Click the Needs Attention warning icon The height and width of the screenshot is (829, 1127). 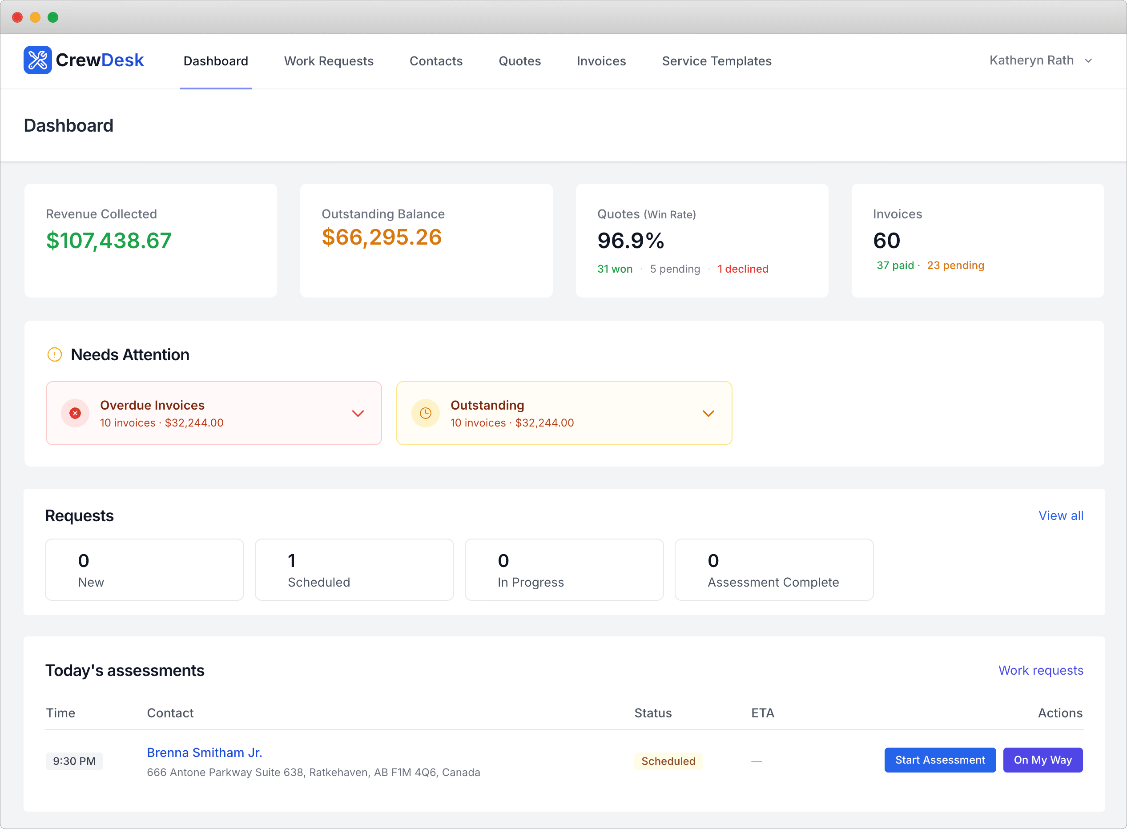pyautogui.click(x=55, y=355)
